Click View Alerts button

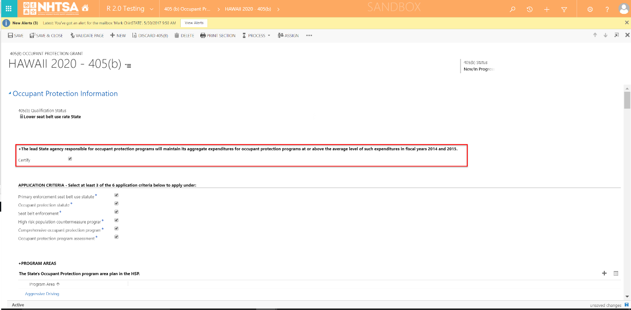coord(194,23)
